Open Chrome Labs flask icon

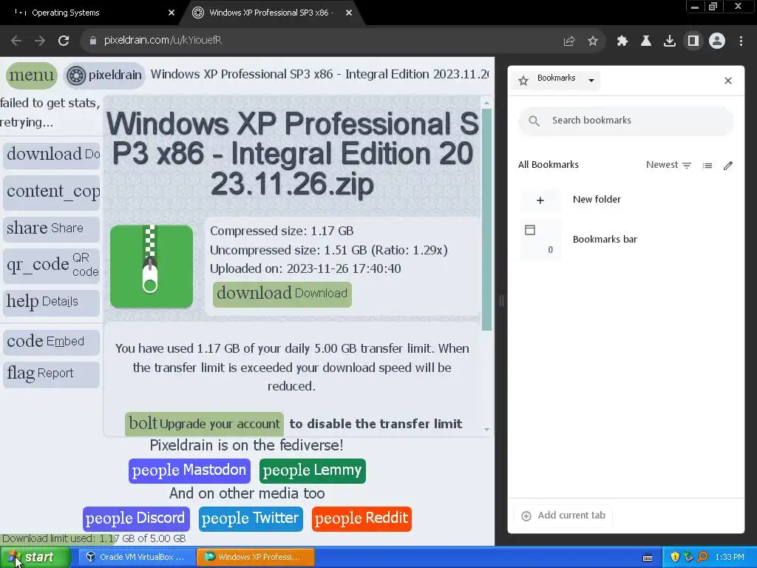click(646, 41)
